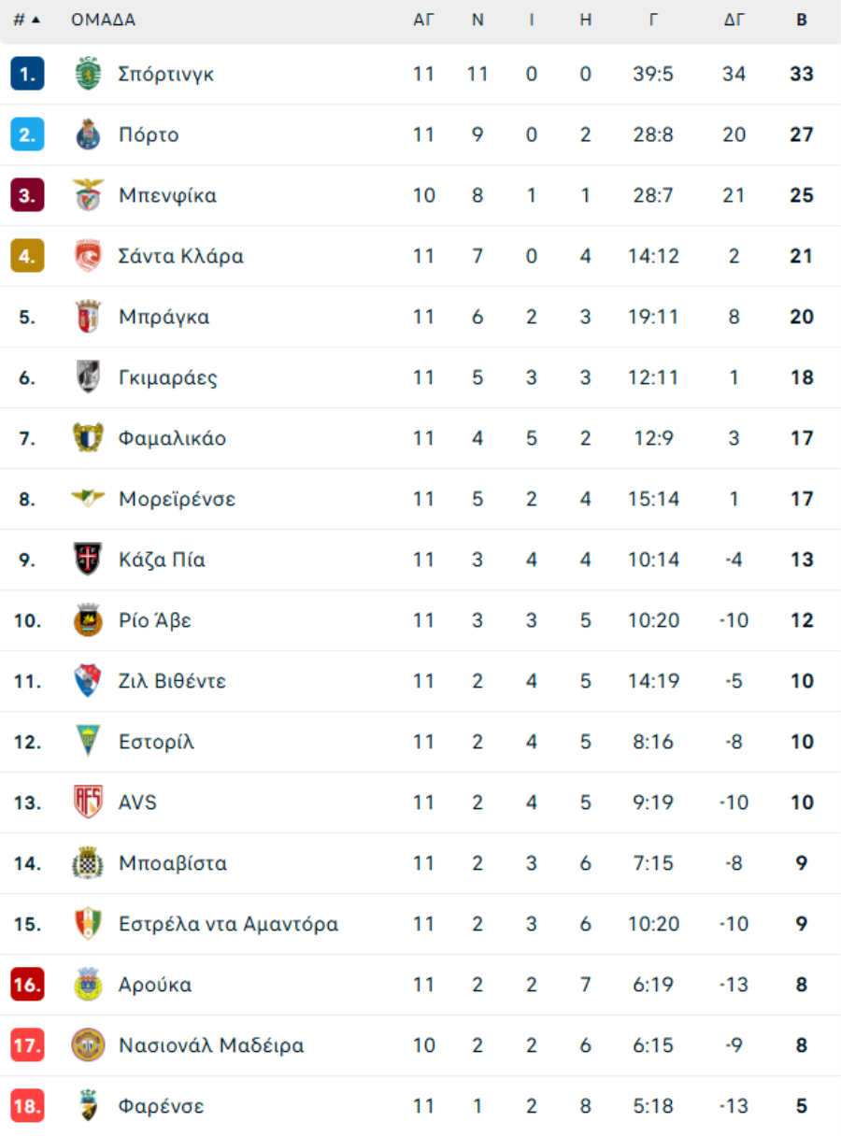Image resolution: width=841 pixels, height=1136 pixels.
Task: Click the Porto club crest icon
Action: coord(88,135)
